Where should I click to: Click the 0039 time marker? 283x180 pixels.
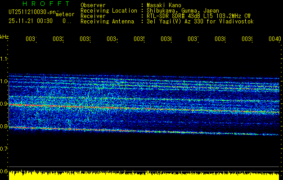pyautogui.click(x=247, y=39)
